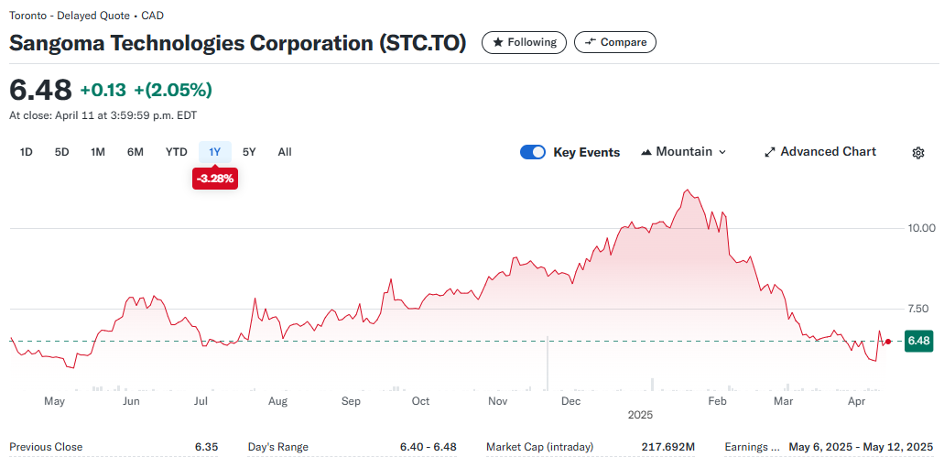Image resolution: width=944 pixels, height=457 pixels.
Task: Click the Key Events label
Action: pos(586,152)
